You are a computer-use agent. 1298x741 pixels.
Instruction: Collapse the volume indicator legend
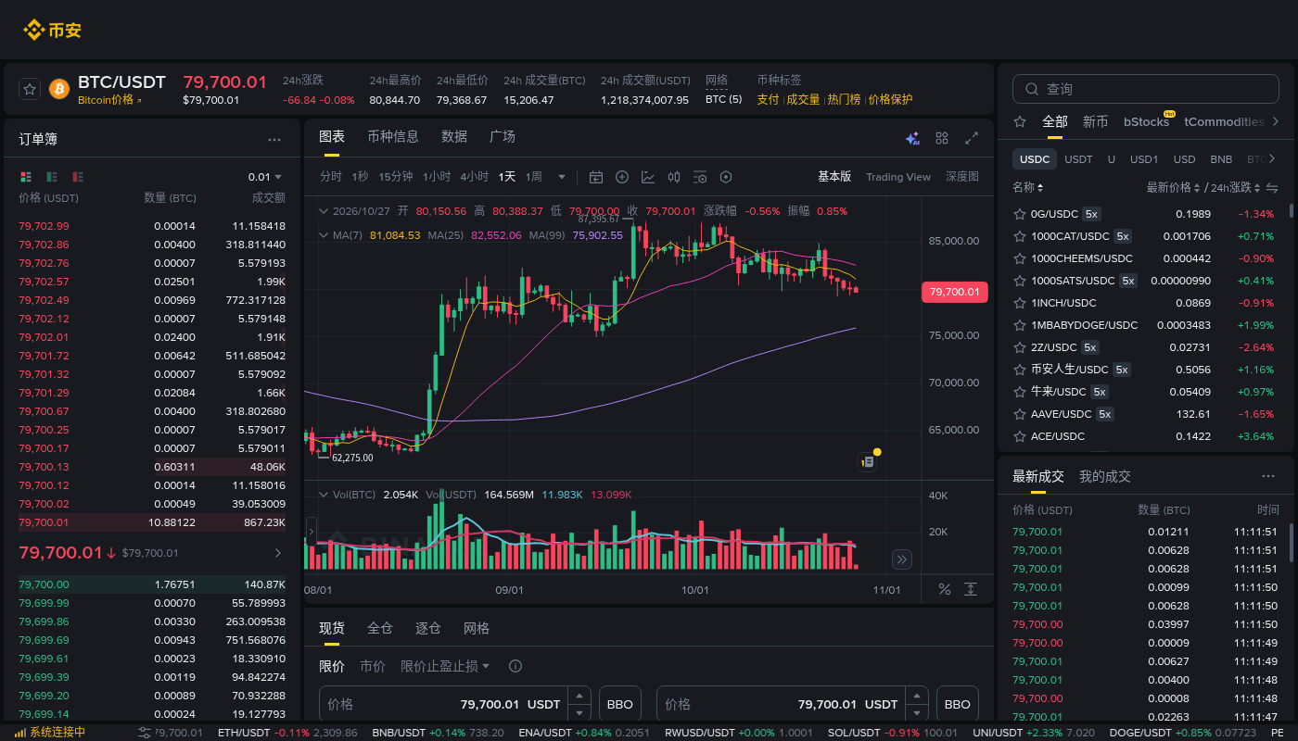[324, 495]
